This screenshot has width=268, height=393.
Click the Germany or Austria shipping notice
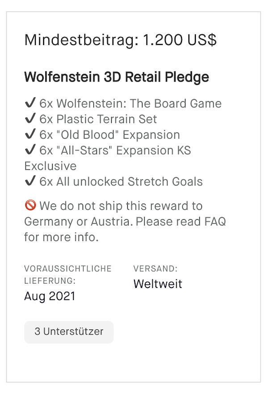pos(125,222)
